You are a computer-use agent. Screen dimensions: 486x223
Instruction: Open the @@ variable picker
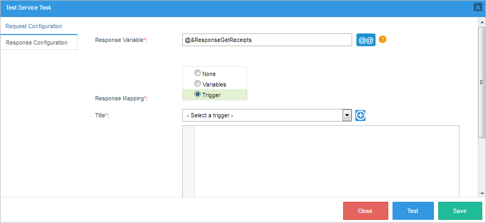[x=366, y=40]
